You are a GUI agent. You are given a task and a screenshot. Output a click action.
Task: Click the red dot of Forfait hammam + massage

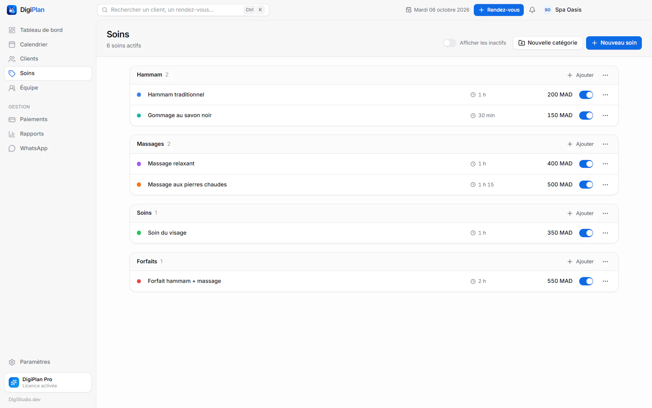tap(139, 281)
